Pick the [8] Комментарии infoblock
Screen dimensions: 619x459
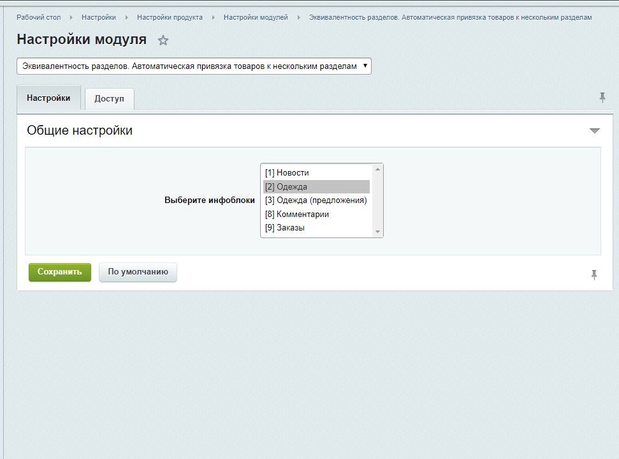point(296,214)
